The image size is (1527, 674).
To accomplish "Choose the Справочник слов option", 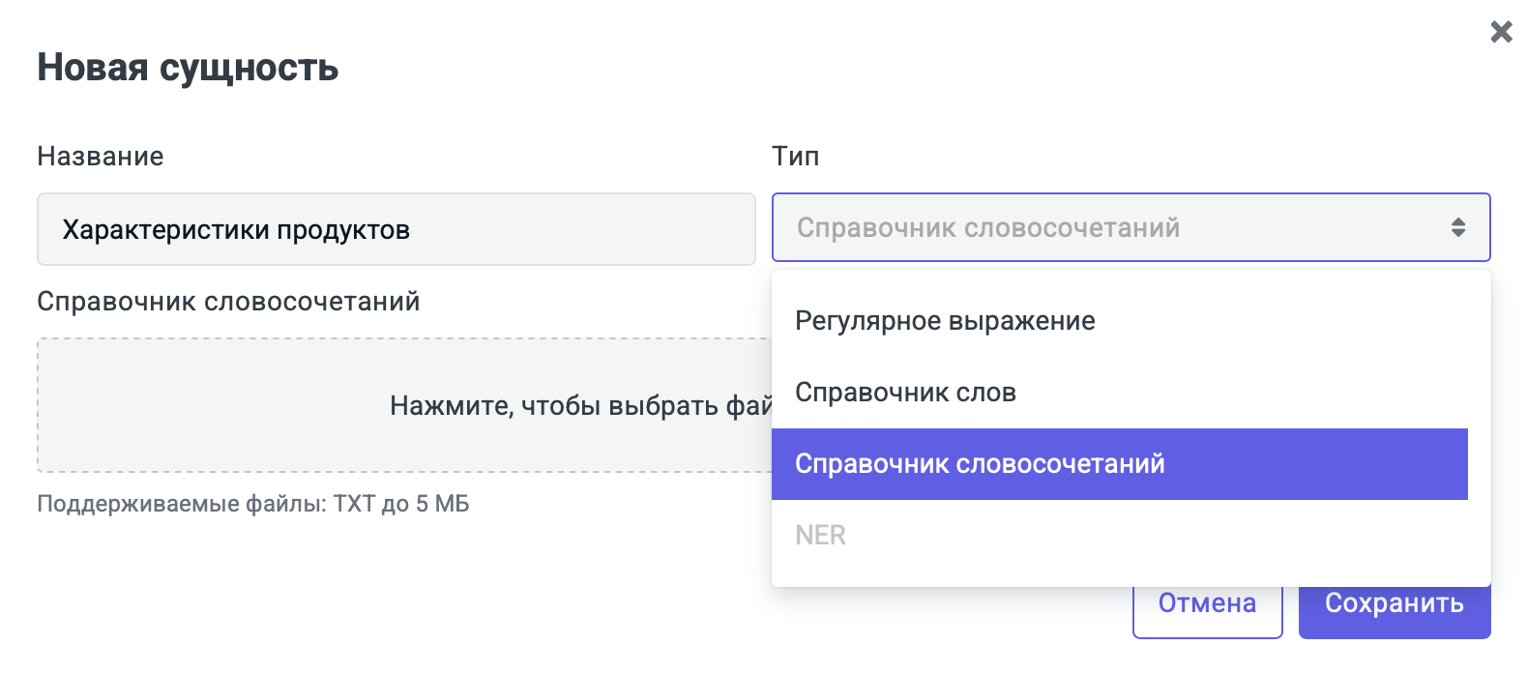I will coord(905,393).
